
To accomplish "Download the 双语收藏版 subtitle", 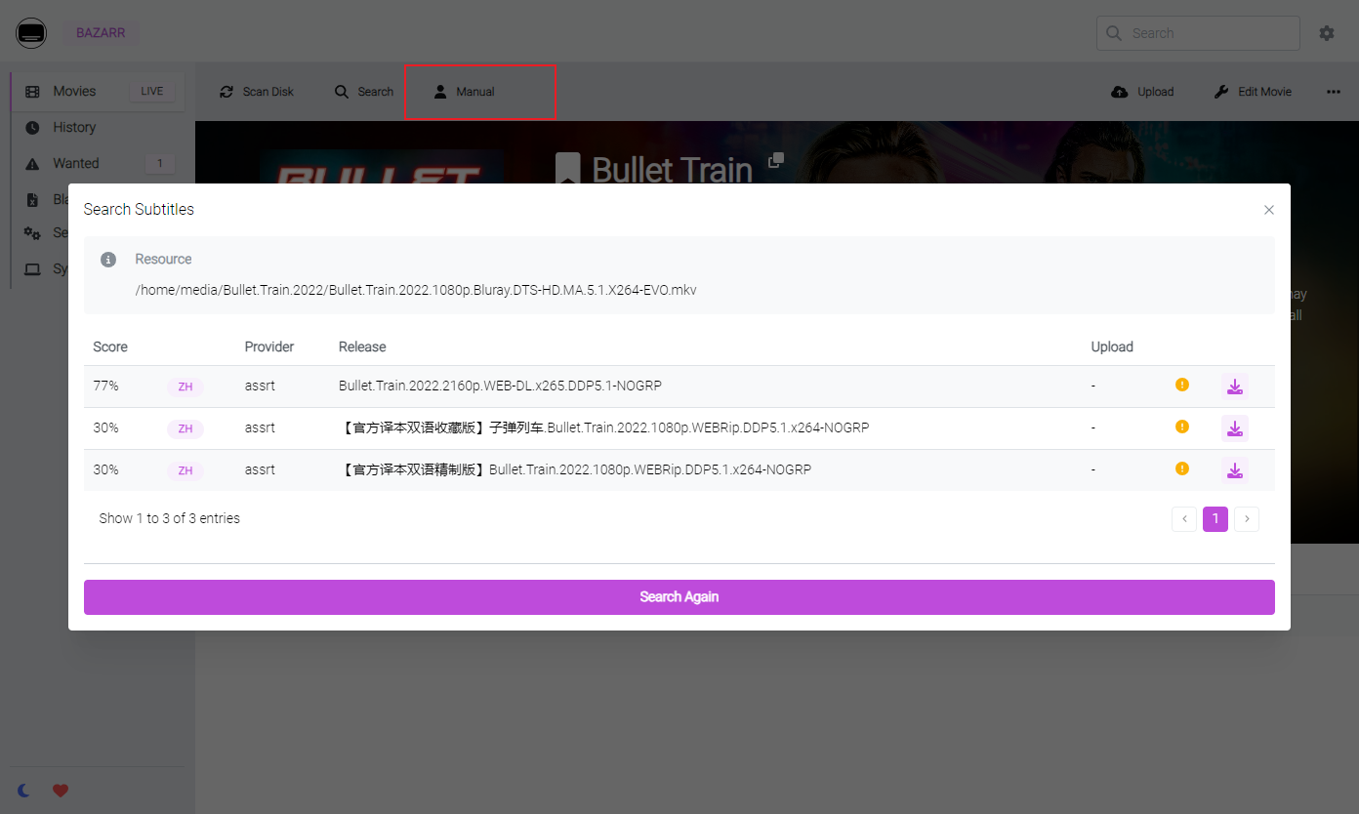I will (x=1235, y=428).
